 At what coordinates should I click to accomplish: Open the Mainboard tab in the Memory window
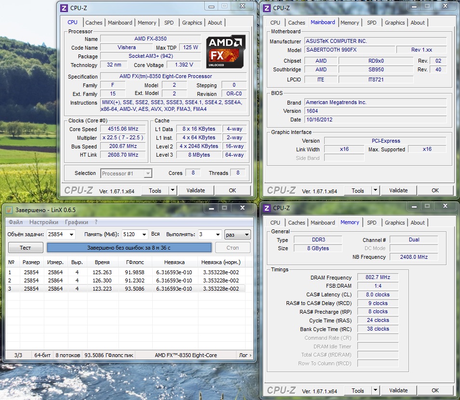(x=323, y=223)
